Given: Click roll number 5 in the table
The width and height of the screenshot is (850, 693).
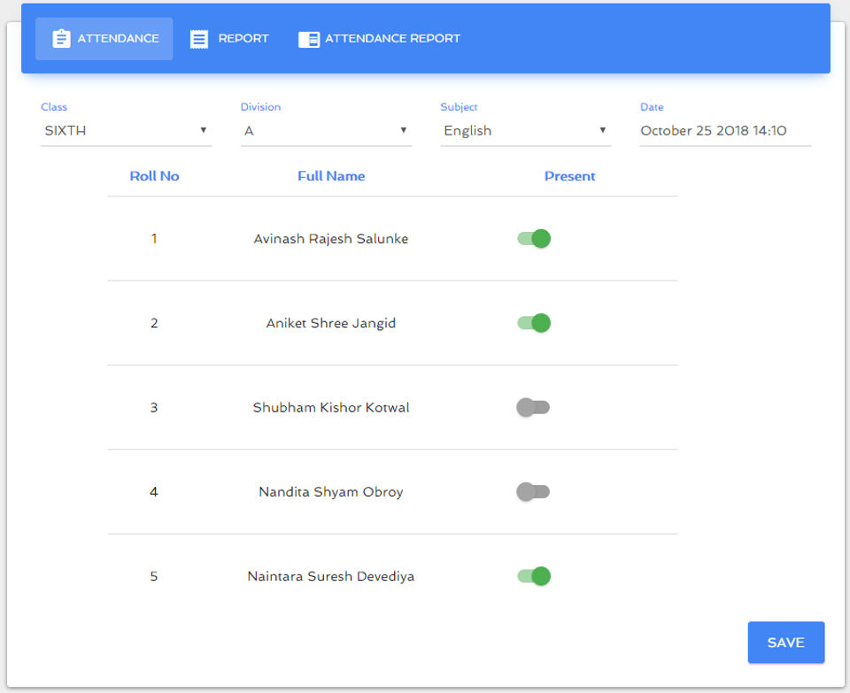Looking at the screenshot, I should [154, 576].
